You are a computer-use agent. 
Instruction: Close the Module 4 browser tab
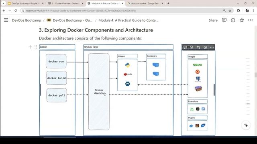[122, 3]
